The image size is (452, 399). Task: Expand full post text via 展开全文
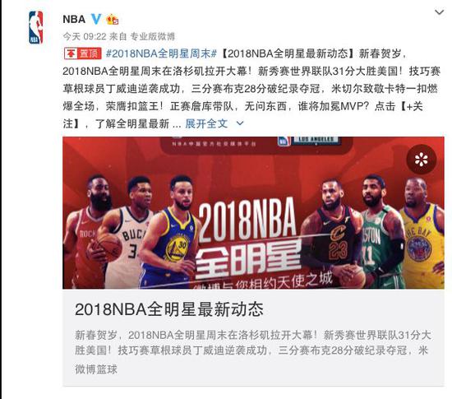pyautogui.click(x=206, y=123)
